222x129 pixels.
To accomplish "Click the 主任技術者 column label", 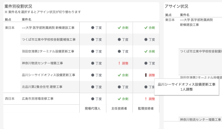I will point(119,108).
